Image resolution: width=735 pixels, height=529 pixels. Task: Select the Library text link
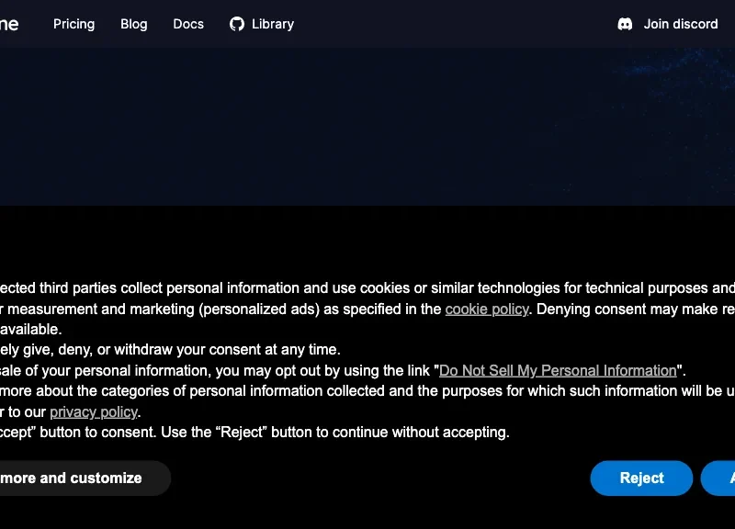tap(273, 24)
